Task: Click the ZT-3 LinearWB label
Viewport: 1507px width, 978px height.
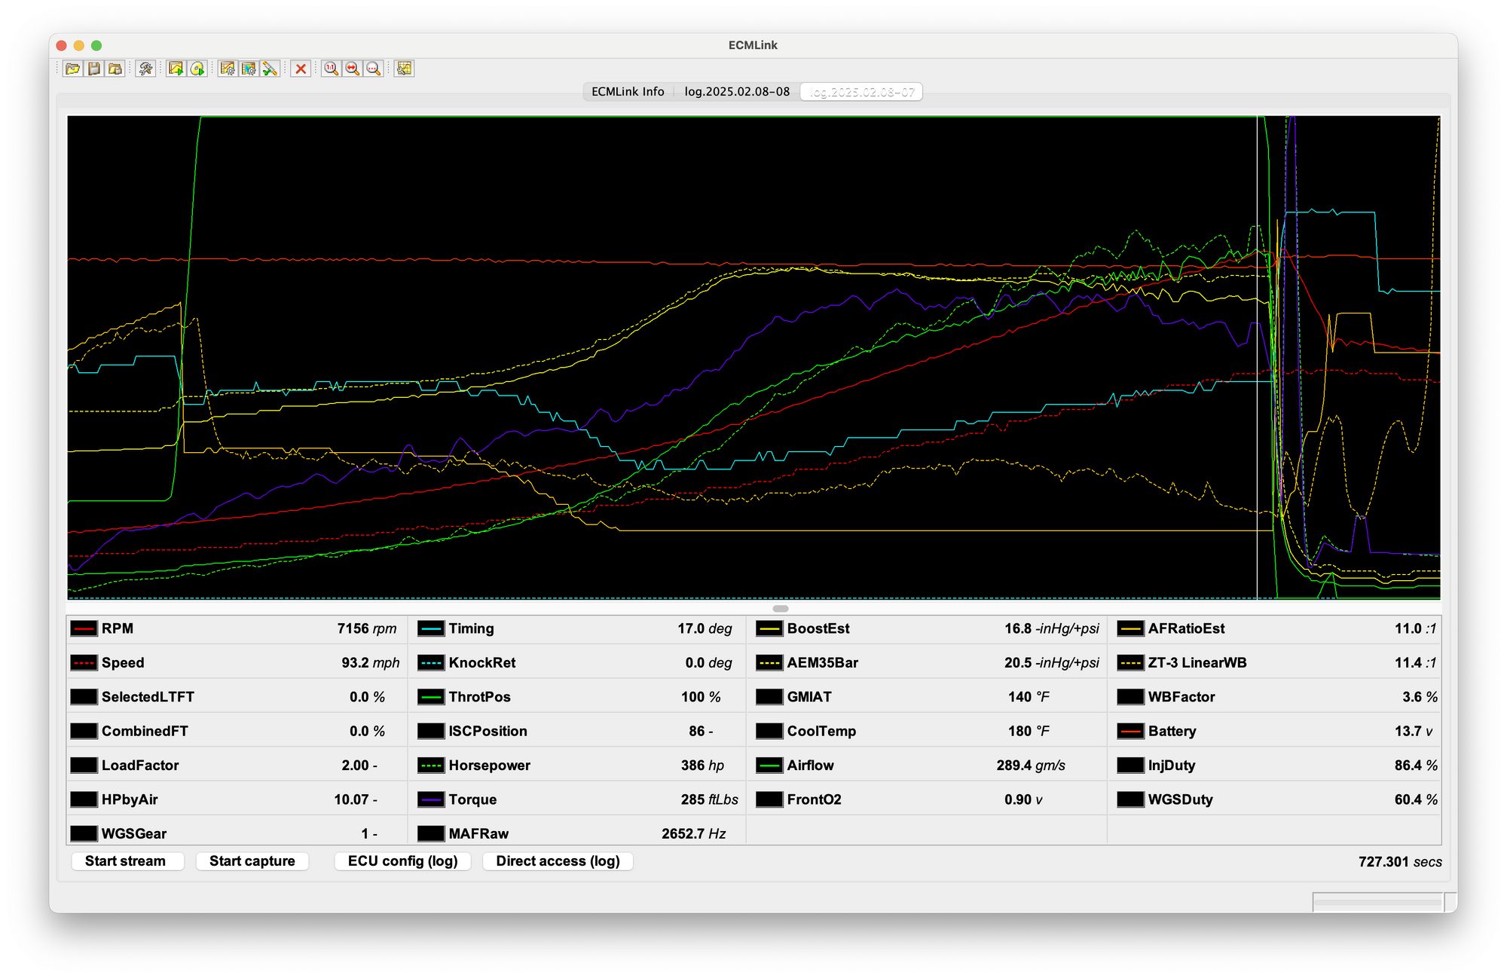Action: click(x=1197, y=663)
